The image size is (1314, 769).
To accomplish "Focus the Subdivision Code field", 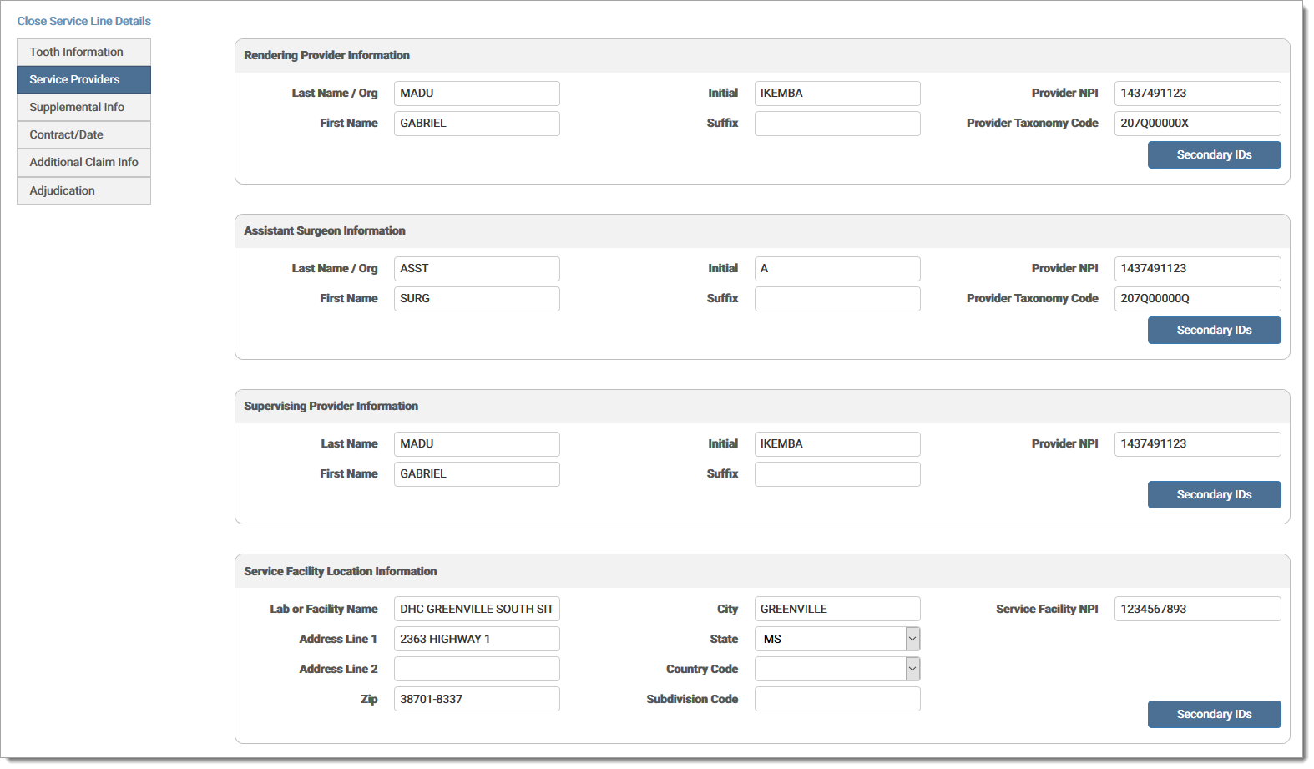I will click(837, 699).
